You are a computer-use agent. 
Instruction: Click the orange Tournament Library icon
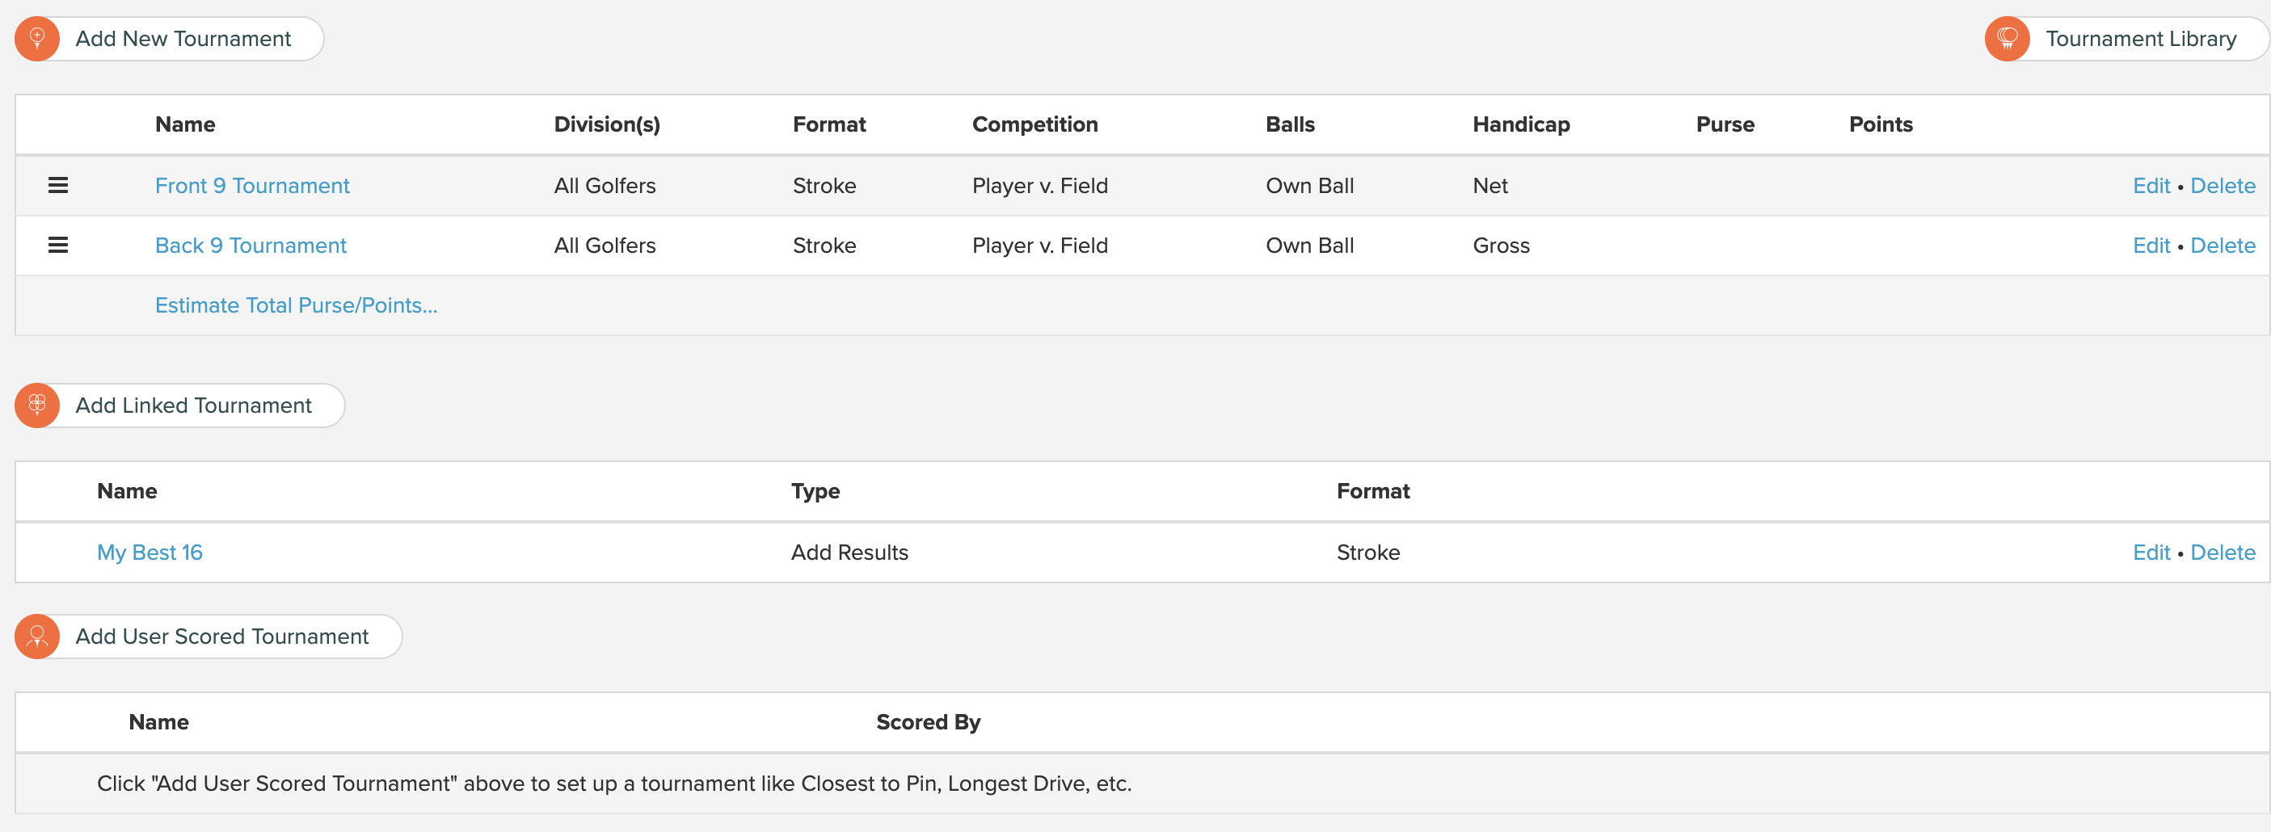[2008, 39]
